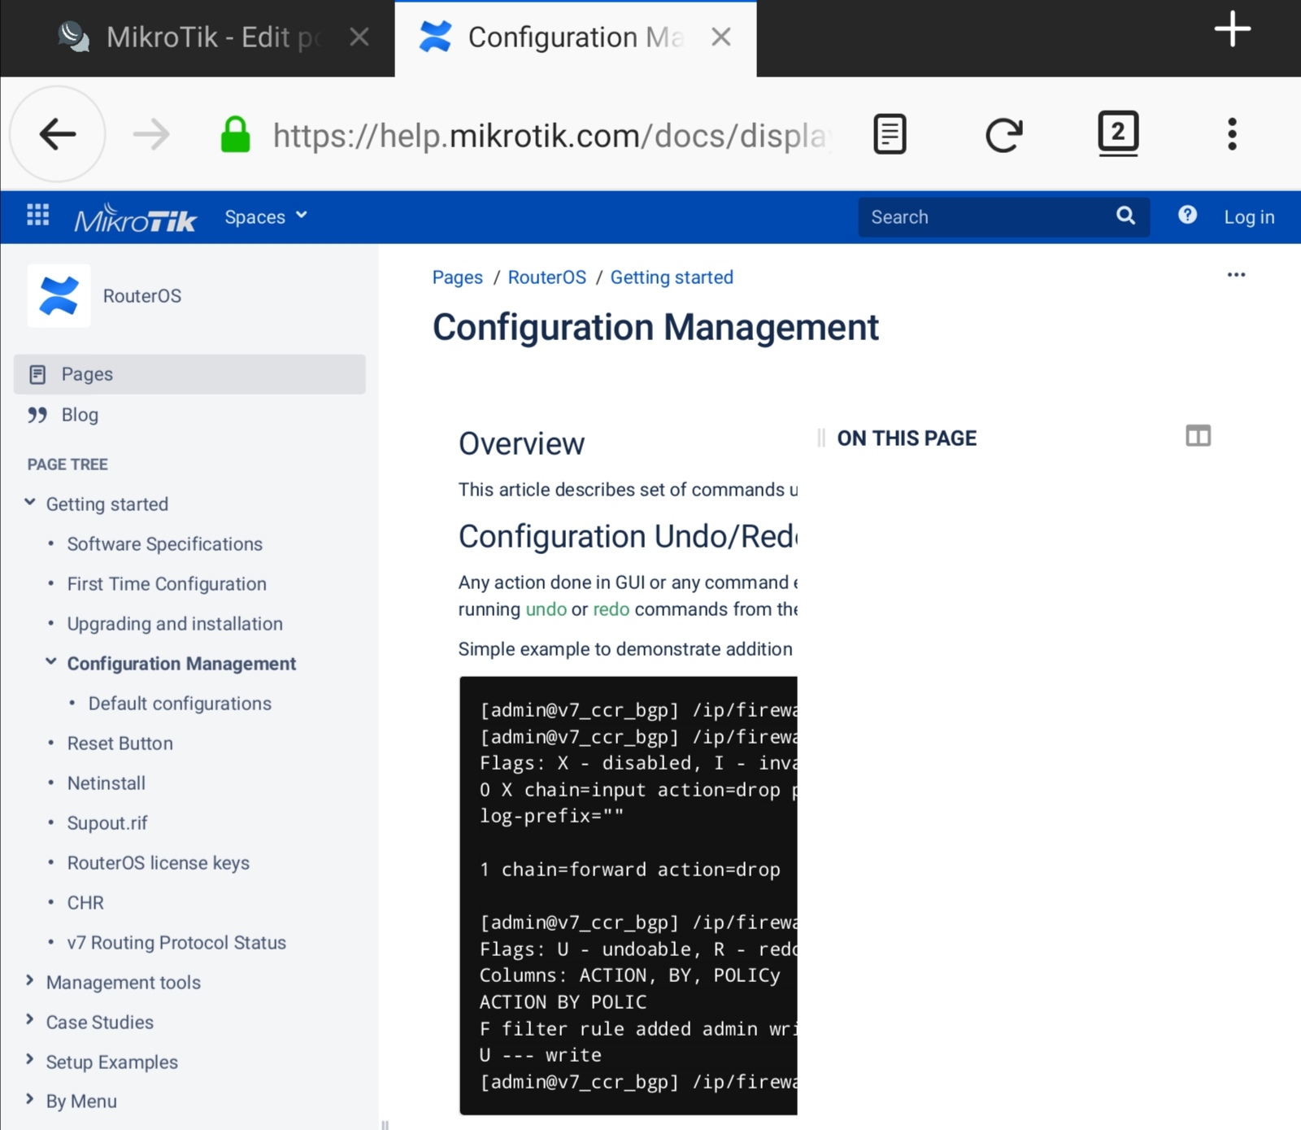Screen dimensions: 1301x1130
Task: Open the RouterOS space title link
Action: coord(141,296)
